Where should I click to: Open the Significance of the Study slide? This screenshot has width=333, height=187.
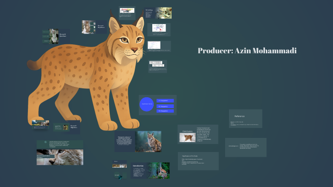198,161
